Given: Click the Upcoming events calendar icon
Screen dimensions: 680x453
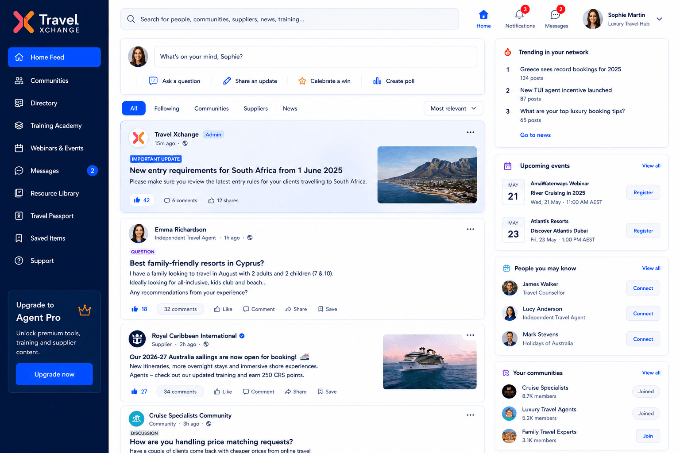Looking at the screenshot, I should 508,166.
